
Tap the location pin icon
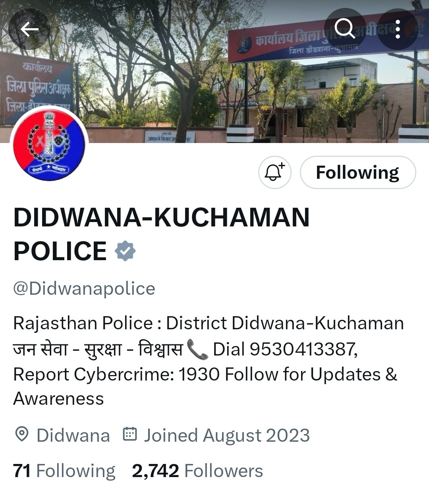tap(21, 435)
